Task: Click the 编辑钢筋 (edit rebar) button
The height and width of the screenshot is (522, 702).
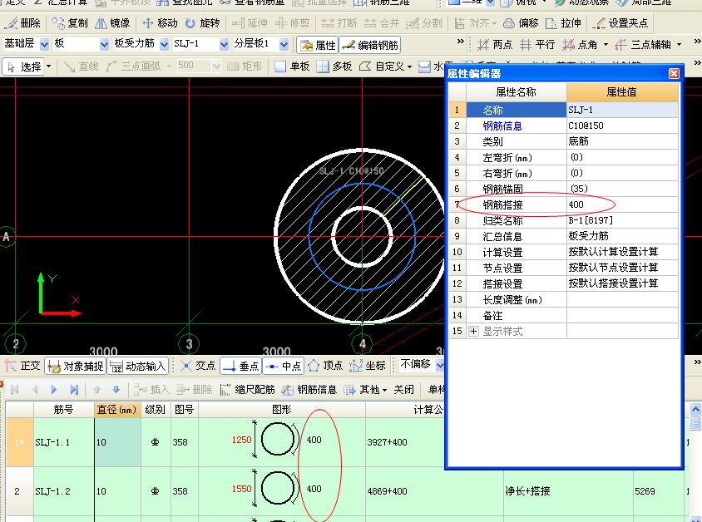Action: [x=370, y=45]
